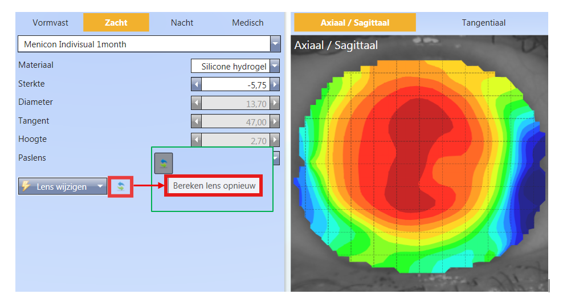This screenshot has width=575, height=306.
Task: Open the Medisch tab
Action: click(247, 23)
